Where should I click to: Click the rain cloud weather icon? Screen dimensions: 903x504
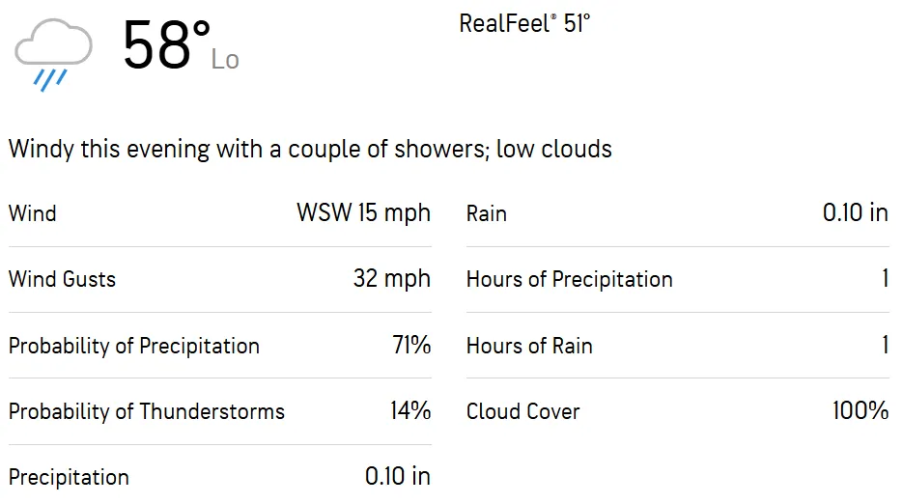pos(54,55)
